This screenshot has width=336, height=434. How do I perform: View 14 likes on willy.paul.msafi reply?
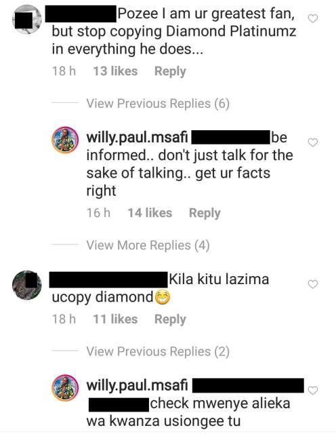point(150,213)
